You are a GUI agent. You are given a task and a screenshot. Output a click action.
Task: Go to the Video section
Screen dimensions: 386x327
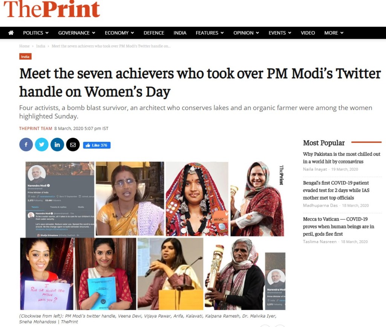coord(308,33)
